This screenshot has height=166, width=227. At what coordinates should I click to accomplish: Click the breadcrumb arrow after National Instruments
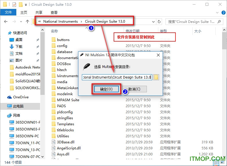pyautogui.click(x=81, y=22)
